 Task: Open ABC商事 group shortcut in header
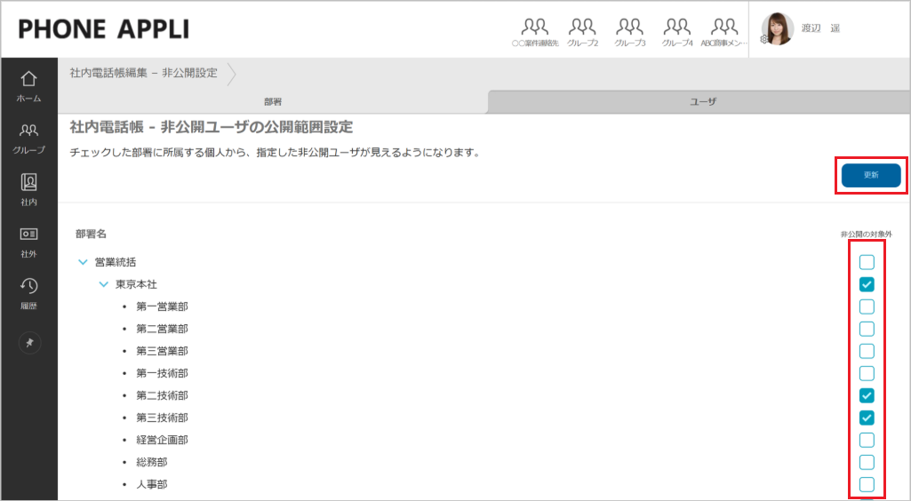tap(724, 32)
